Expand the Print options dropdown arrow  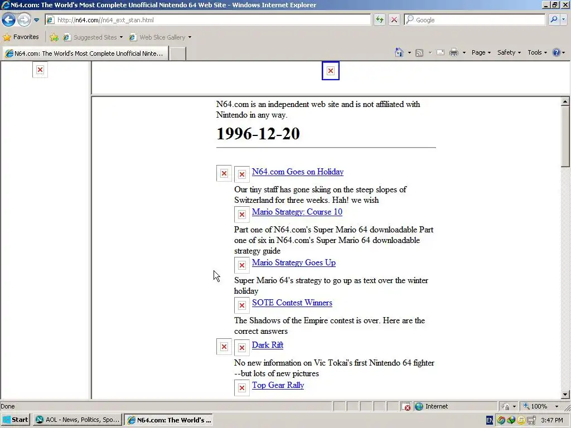coord(464,53)
